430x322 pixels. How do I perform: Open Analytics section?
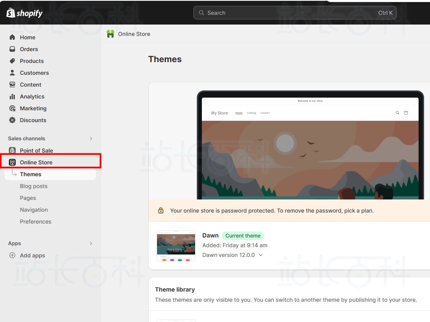(x=32, y=96)
